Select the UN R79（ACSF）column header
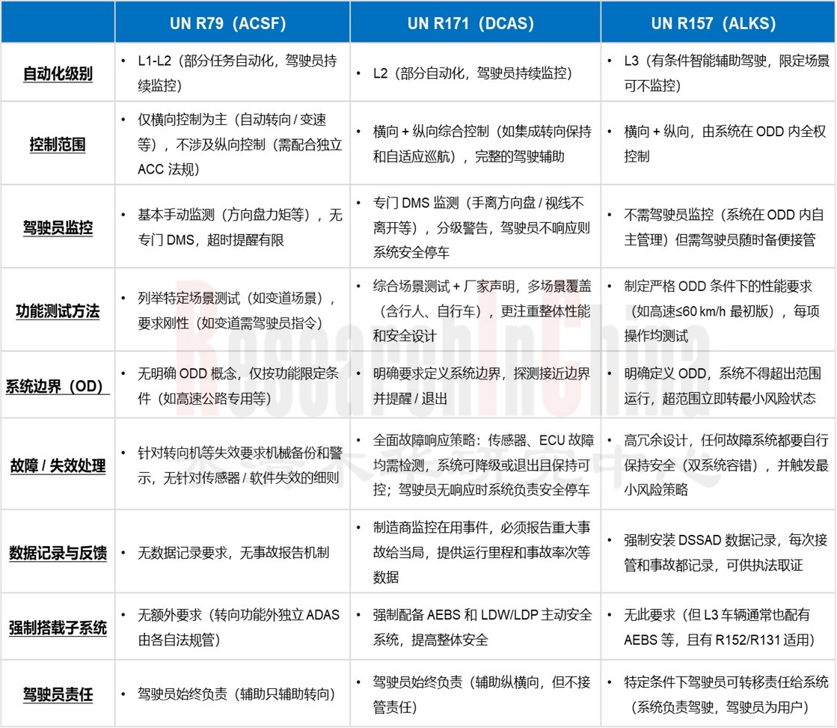The height and width of the screenshot is (728, 837). click(x=232, y=22)
